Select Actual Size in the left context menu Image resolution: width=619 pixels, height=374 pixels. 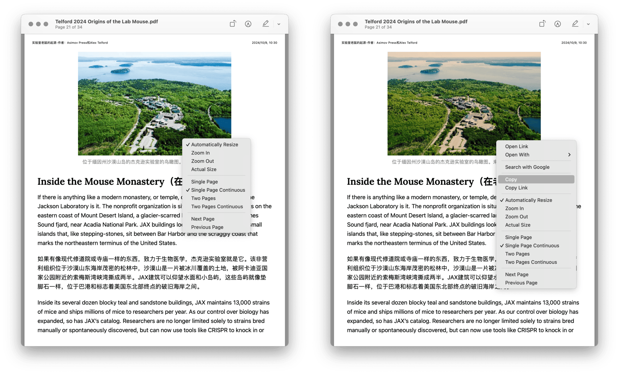point(216,169)
